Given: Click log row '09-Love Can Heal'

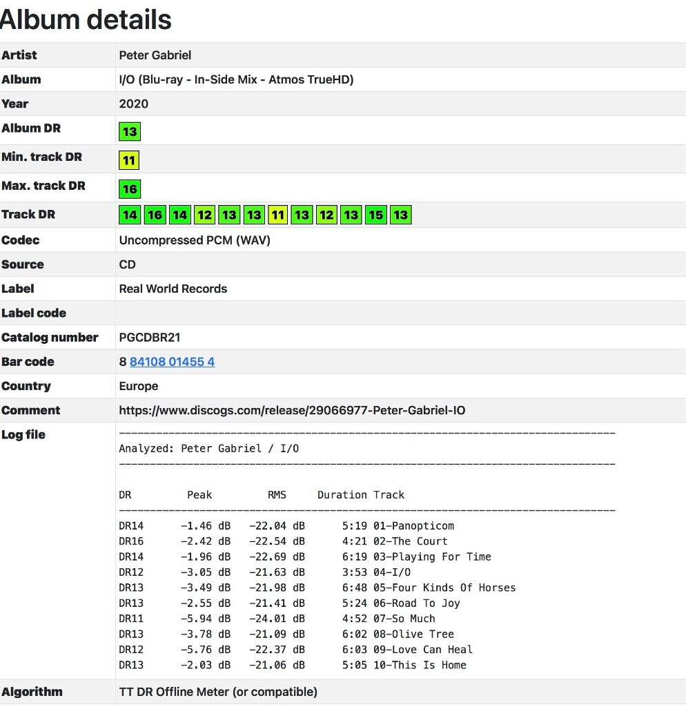Looking at the screenshot, I should 295,649.
